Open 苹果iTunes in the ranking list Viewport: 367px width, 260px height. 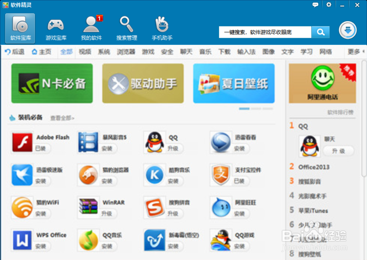tap(313, 210)
